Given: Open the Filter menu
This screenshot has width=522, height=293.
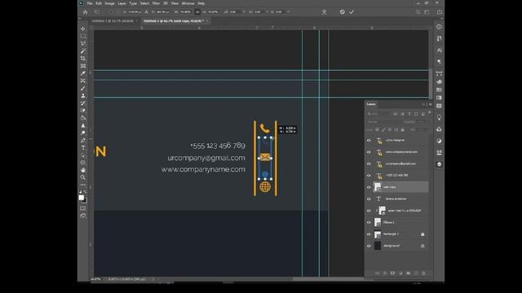Looking at the screenshot, I should (156, 3).
